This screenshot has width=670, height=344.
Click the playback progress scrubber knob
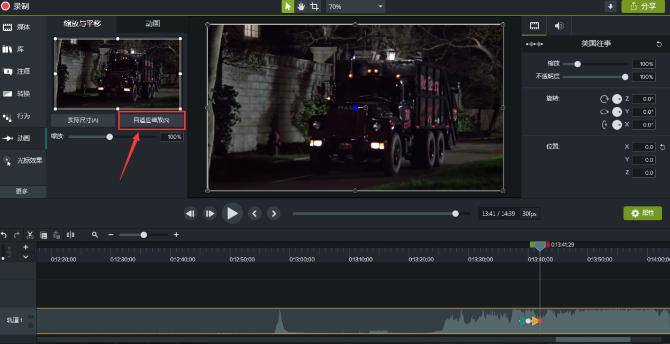coord(456,213)
